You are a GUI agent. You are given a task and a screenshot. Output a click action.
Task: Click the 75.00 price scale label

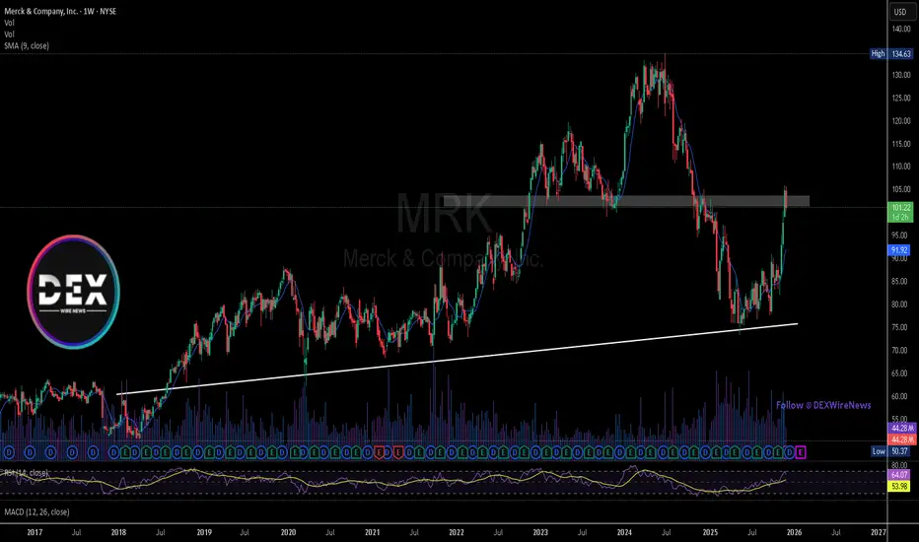(x=899, y=327)
